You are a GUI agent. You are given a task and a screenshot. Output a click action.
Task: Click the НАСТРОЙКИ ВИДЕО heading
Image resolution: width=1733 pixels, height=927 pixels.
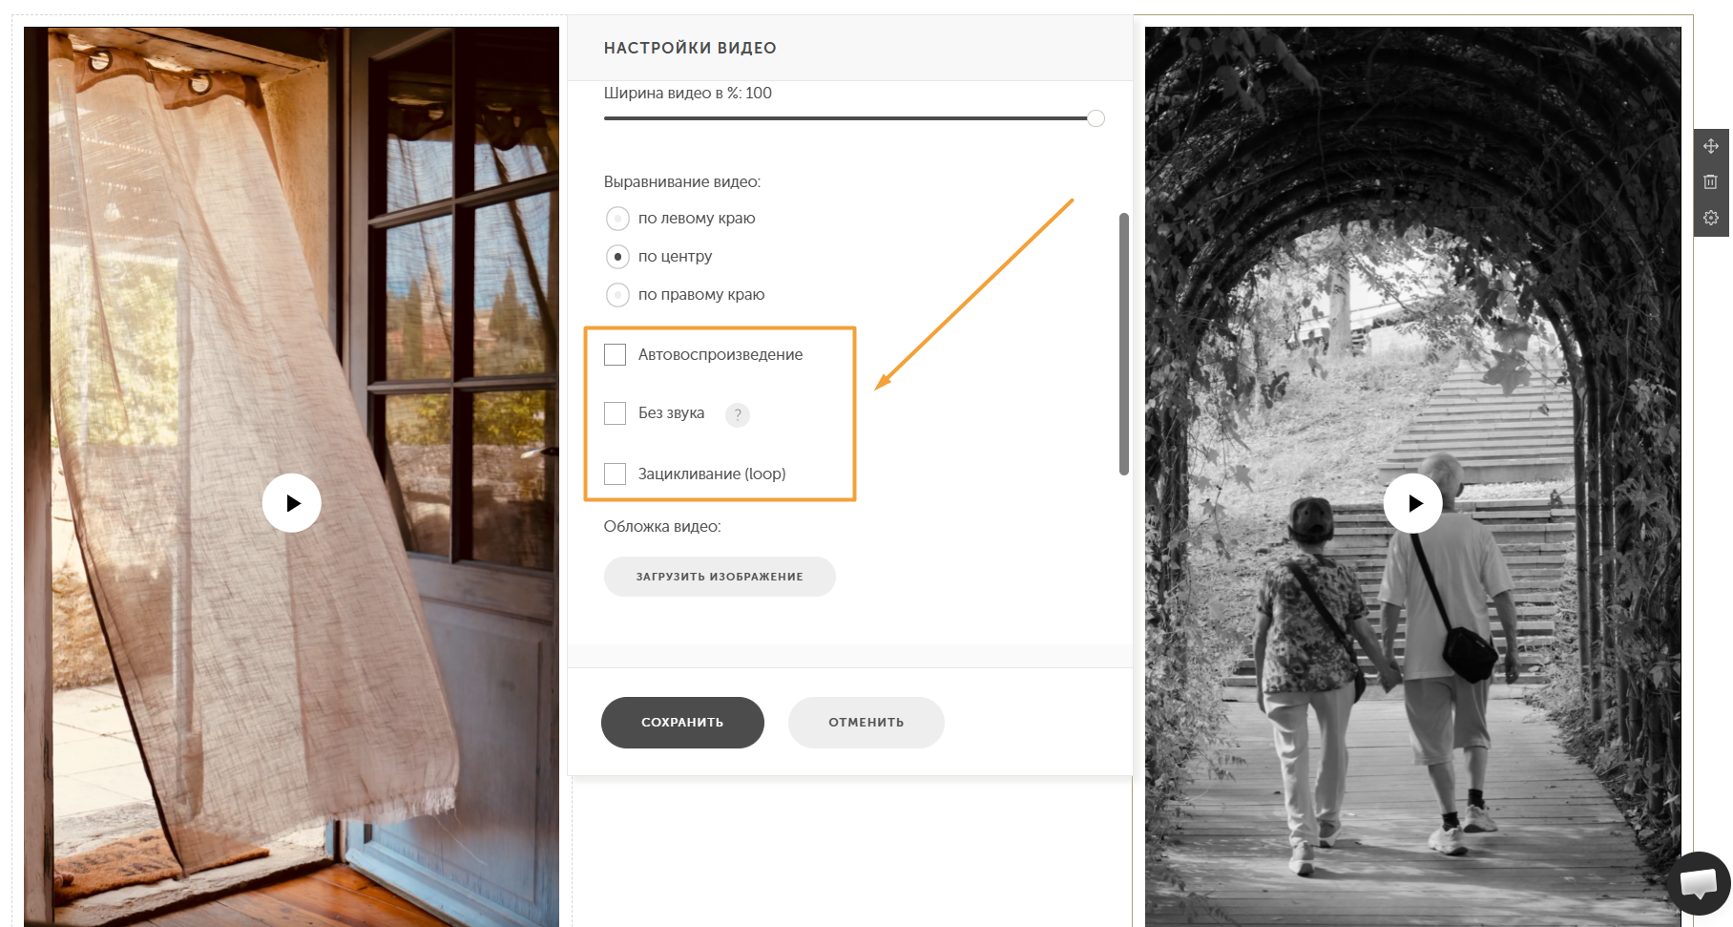(690, 48)
